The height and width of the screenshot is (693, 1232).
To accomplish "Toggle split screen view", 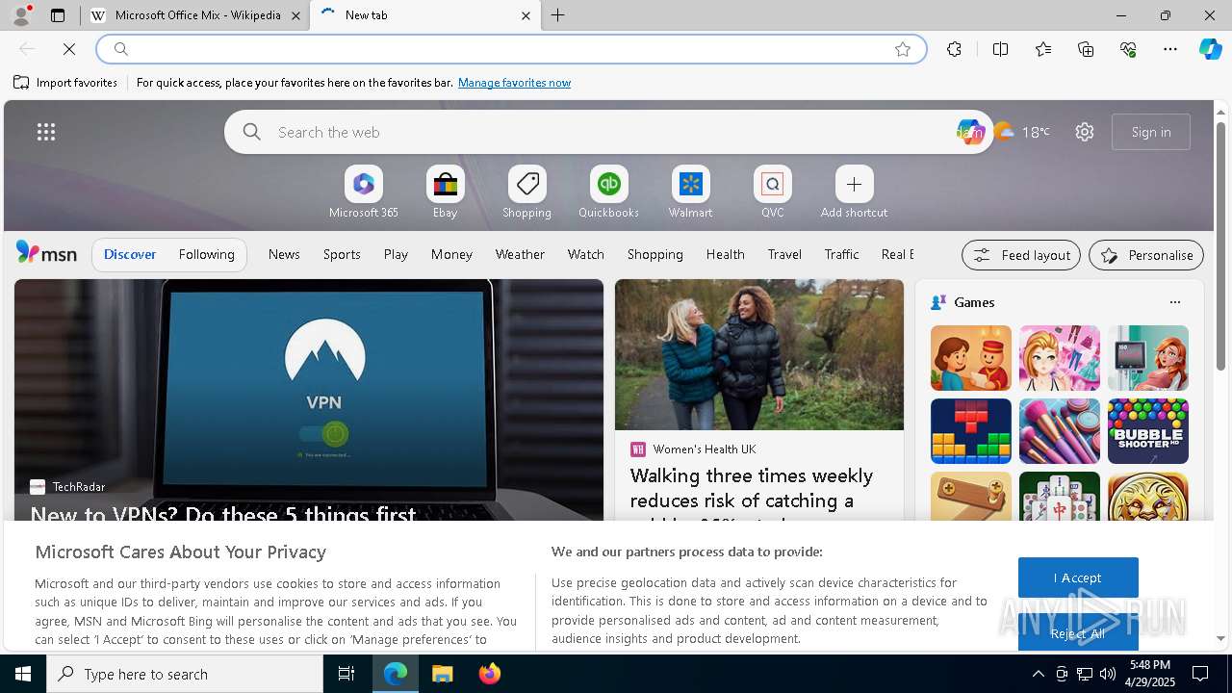I will [x=1000, y=49].
